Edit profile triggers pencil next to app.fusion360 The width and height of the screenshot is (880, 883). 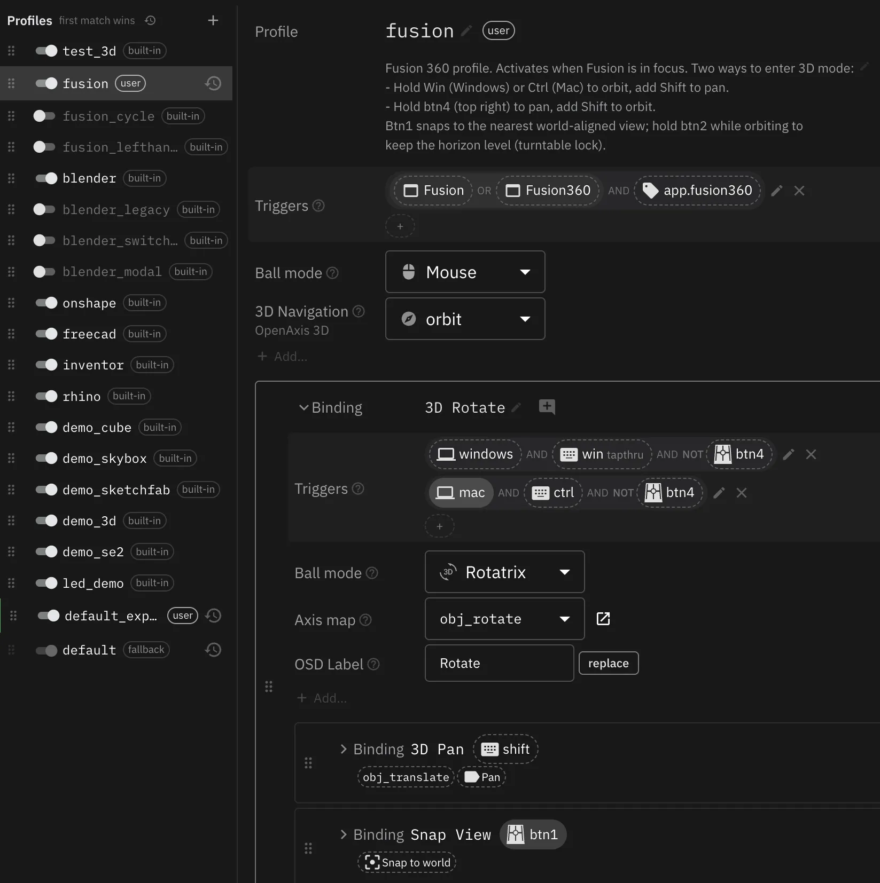click(777, 191)
